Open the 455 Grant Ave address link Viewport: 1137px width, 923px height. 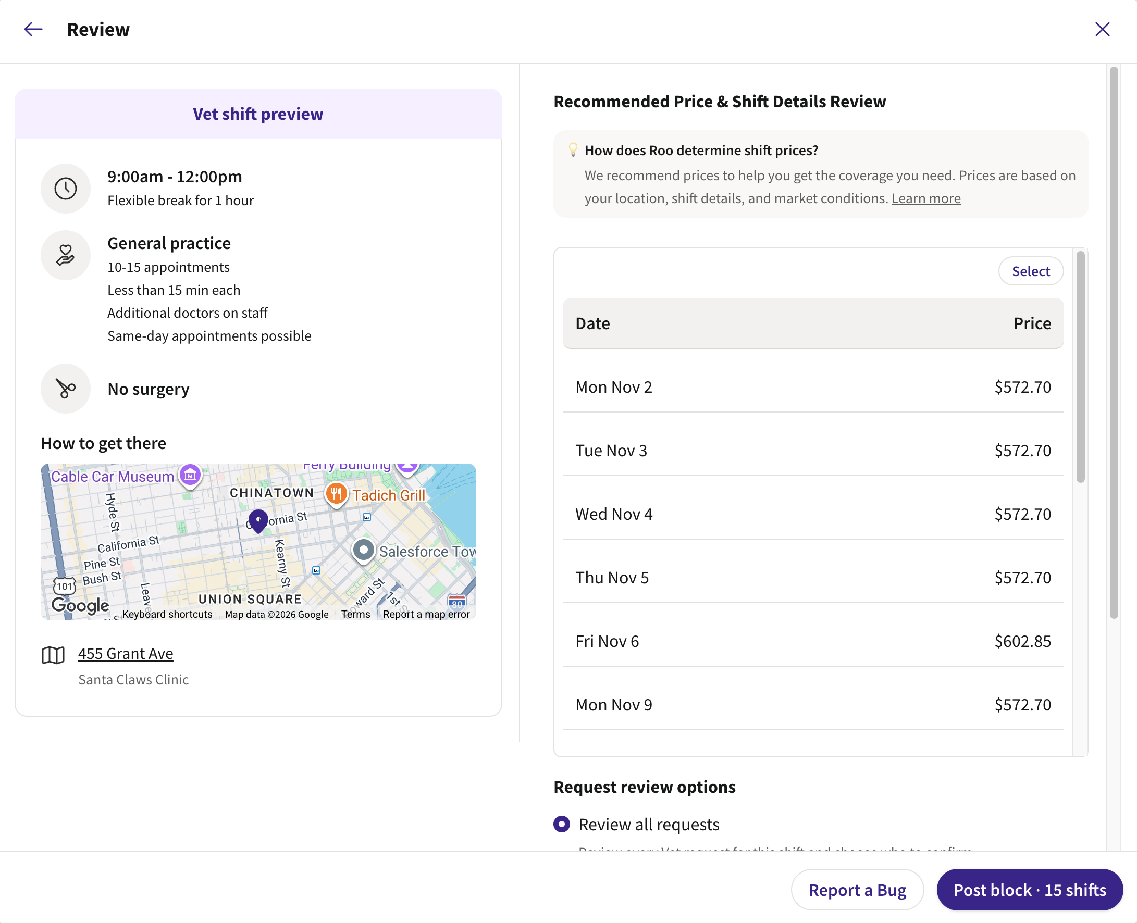click(x=126, y=653)
